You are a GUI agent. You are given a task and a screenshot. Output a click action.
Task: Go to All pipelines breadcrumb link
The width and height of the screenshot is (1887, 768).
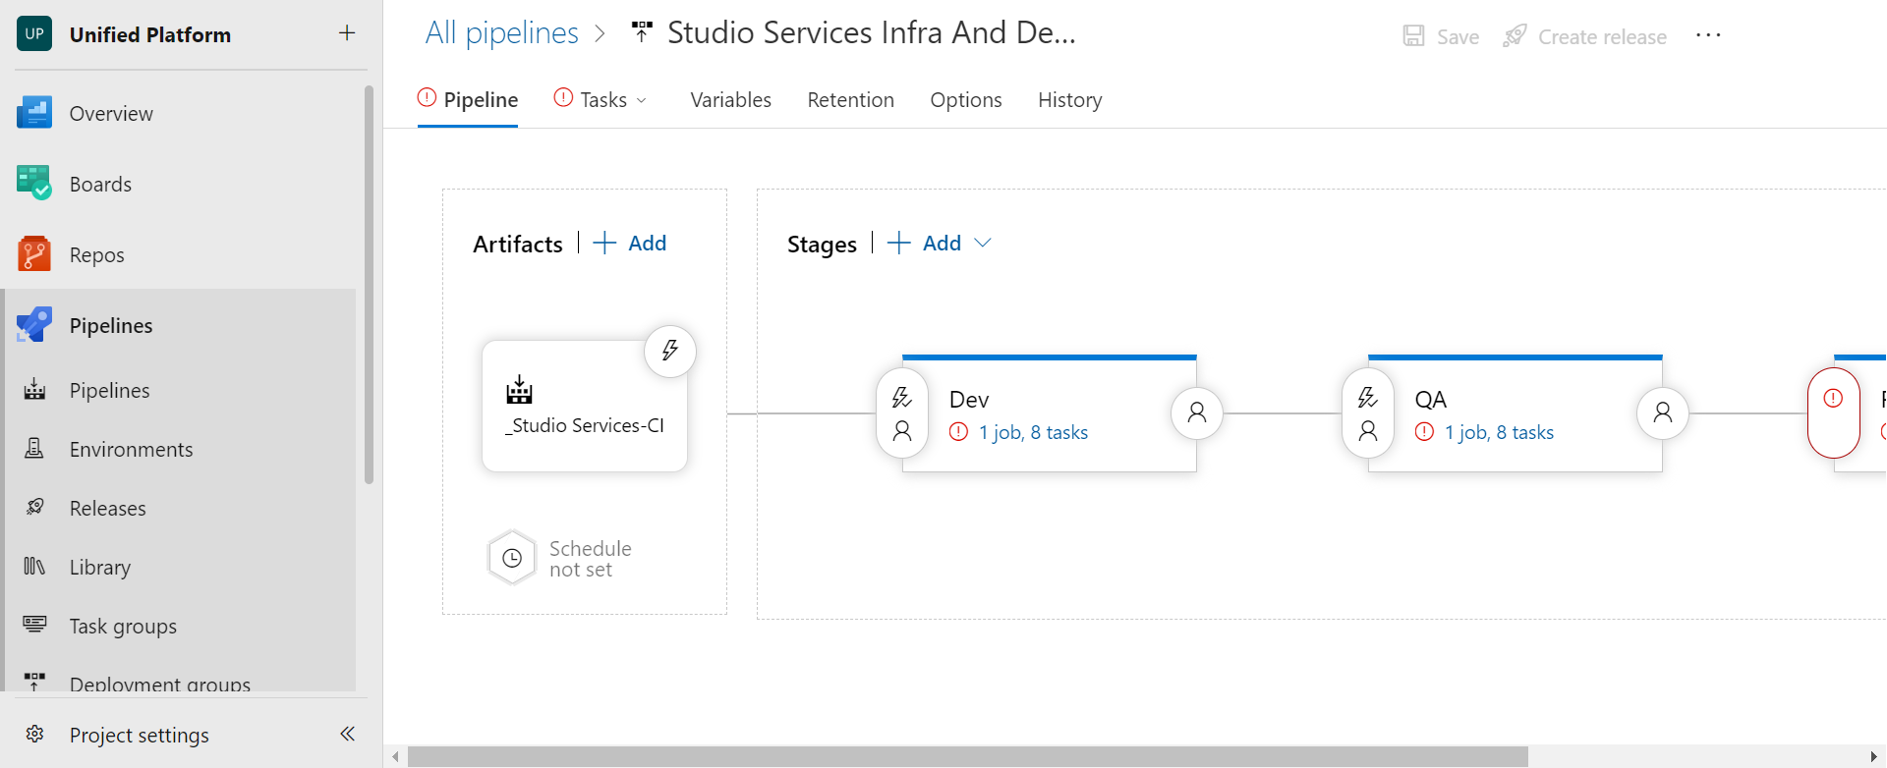[502, 33]
